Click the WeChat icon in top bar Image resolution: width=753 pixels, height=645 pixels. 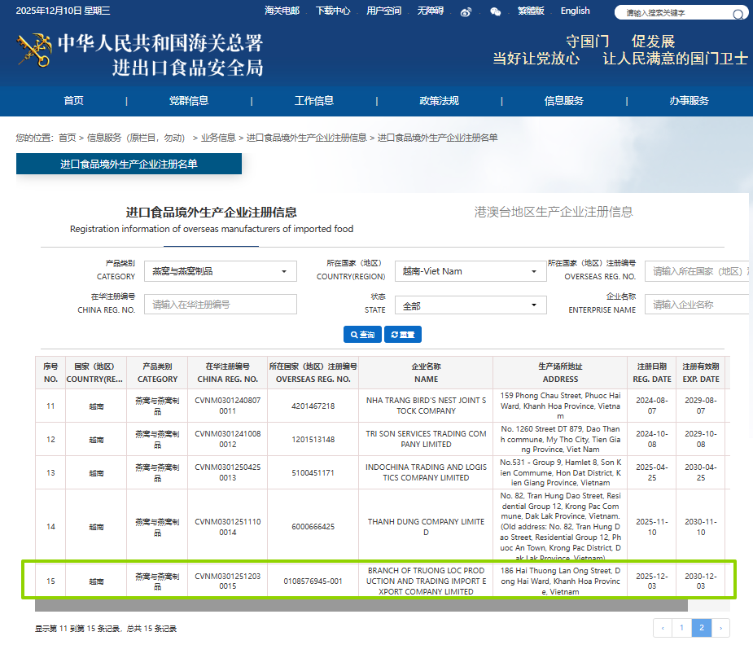click(496, 11)
